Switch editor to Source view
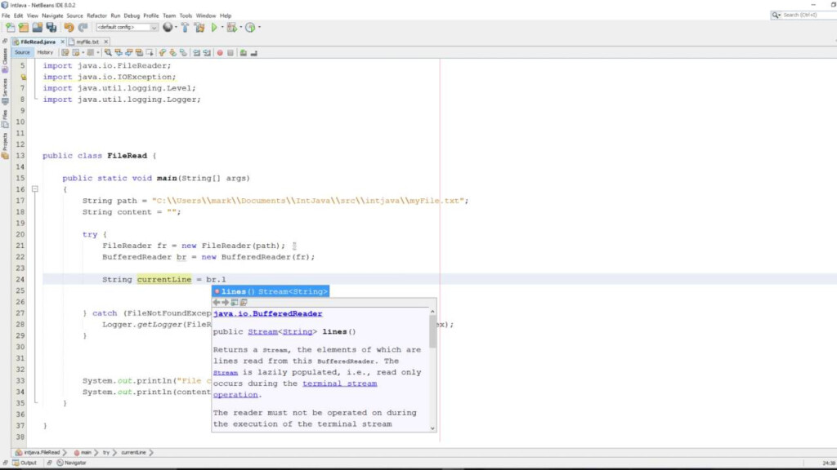This screenshot has width=837, height=470. point(22,52)
